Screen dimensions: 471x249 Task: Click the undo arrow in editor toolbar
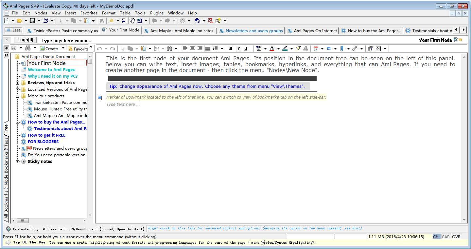click(99, 48)
